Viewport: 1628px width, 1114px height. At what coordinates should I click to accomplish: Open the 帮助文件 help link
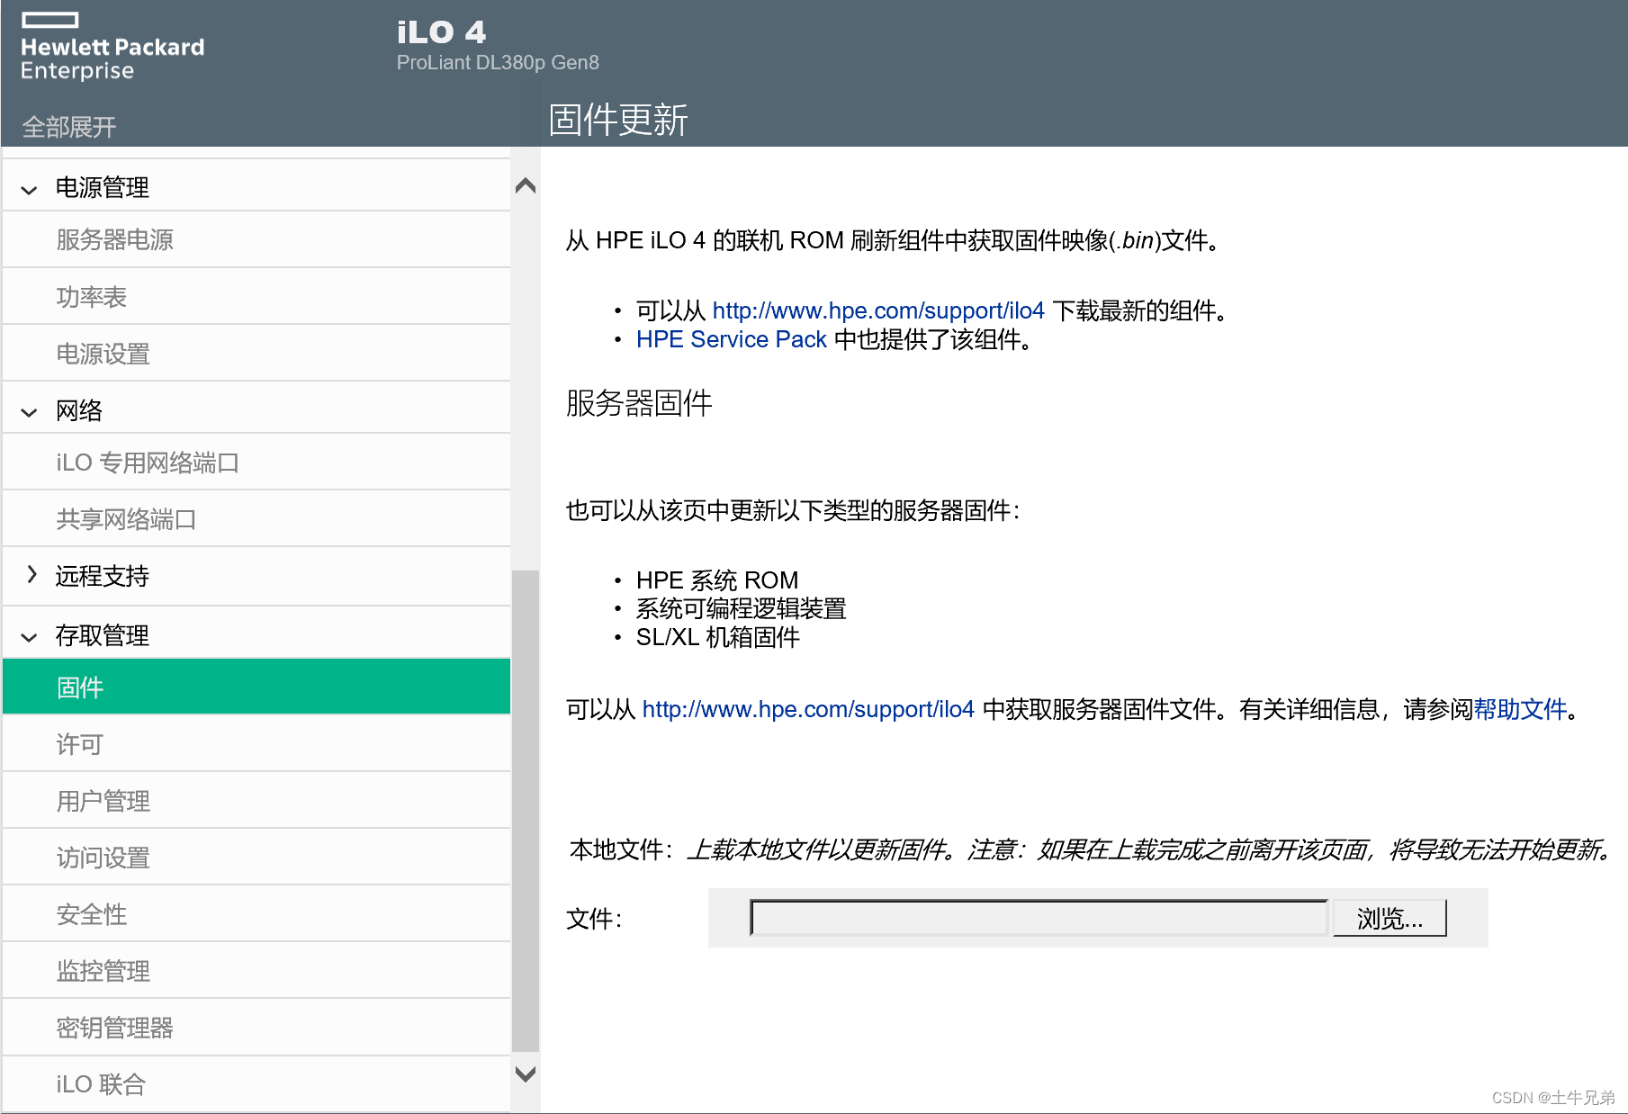point(1521,709)
